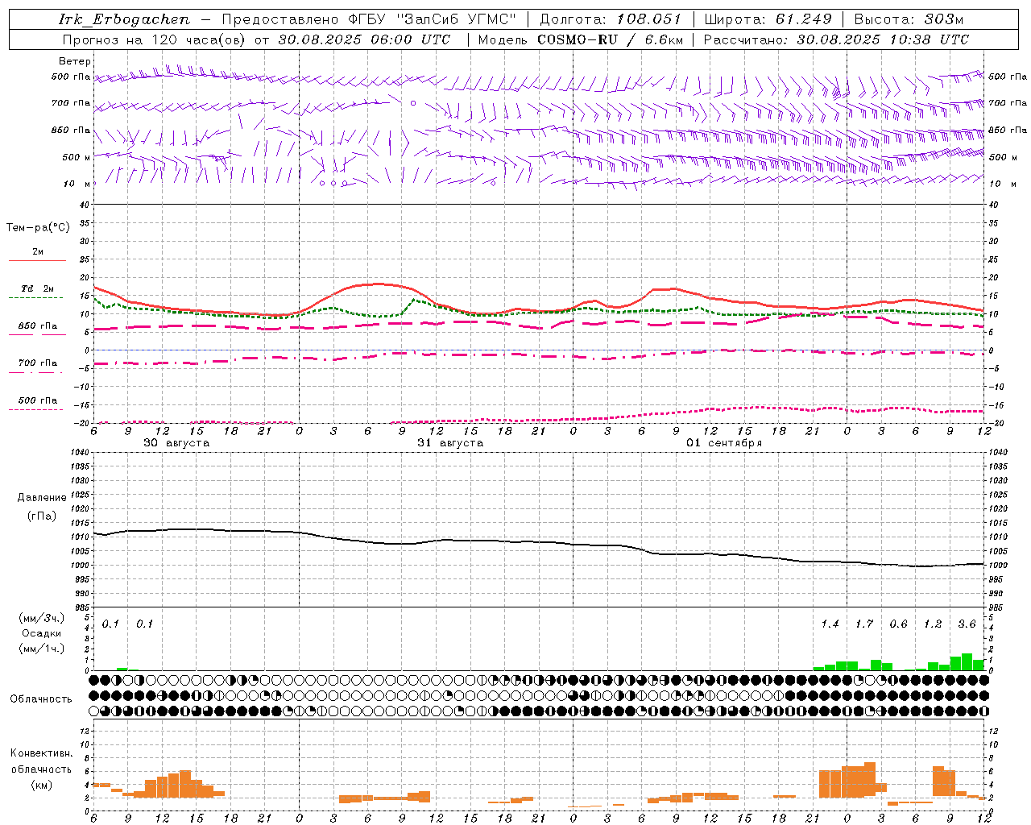Viewport: 1031px width, 825px height.
Task: Click the 1.4 precipitation total
Action: [x=830, y=624]
